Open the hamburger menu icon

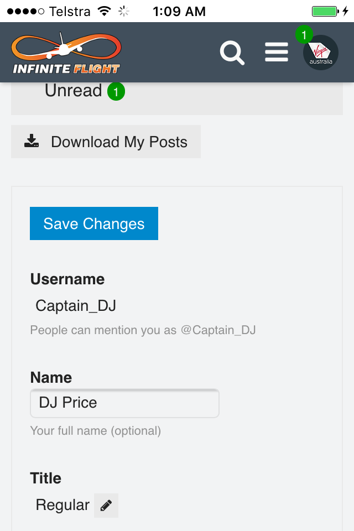click(x=276, y=53)
